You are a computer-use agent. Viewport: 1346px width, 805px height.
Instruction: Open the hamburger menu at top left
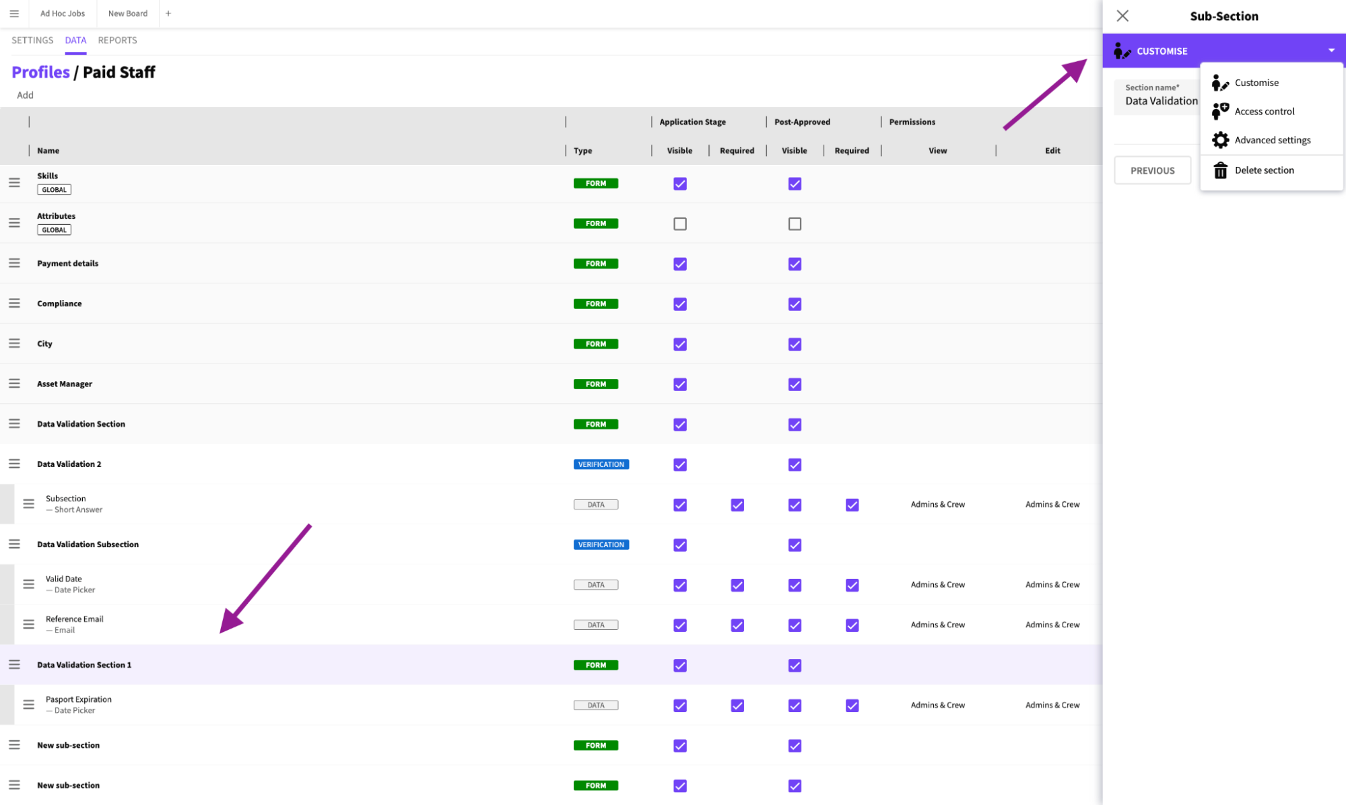pos(14,13)
